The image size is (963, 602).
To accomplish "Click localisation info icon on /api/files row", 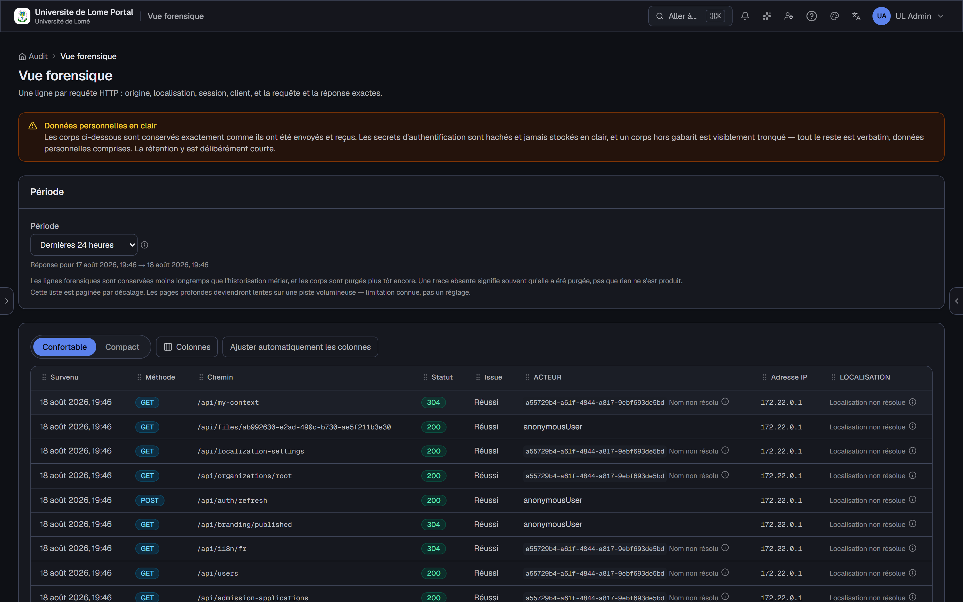I will [913, 426].
